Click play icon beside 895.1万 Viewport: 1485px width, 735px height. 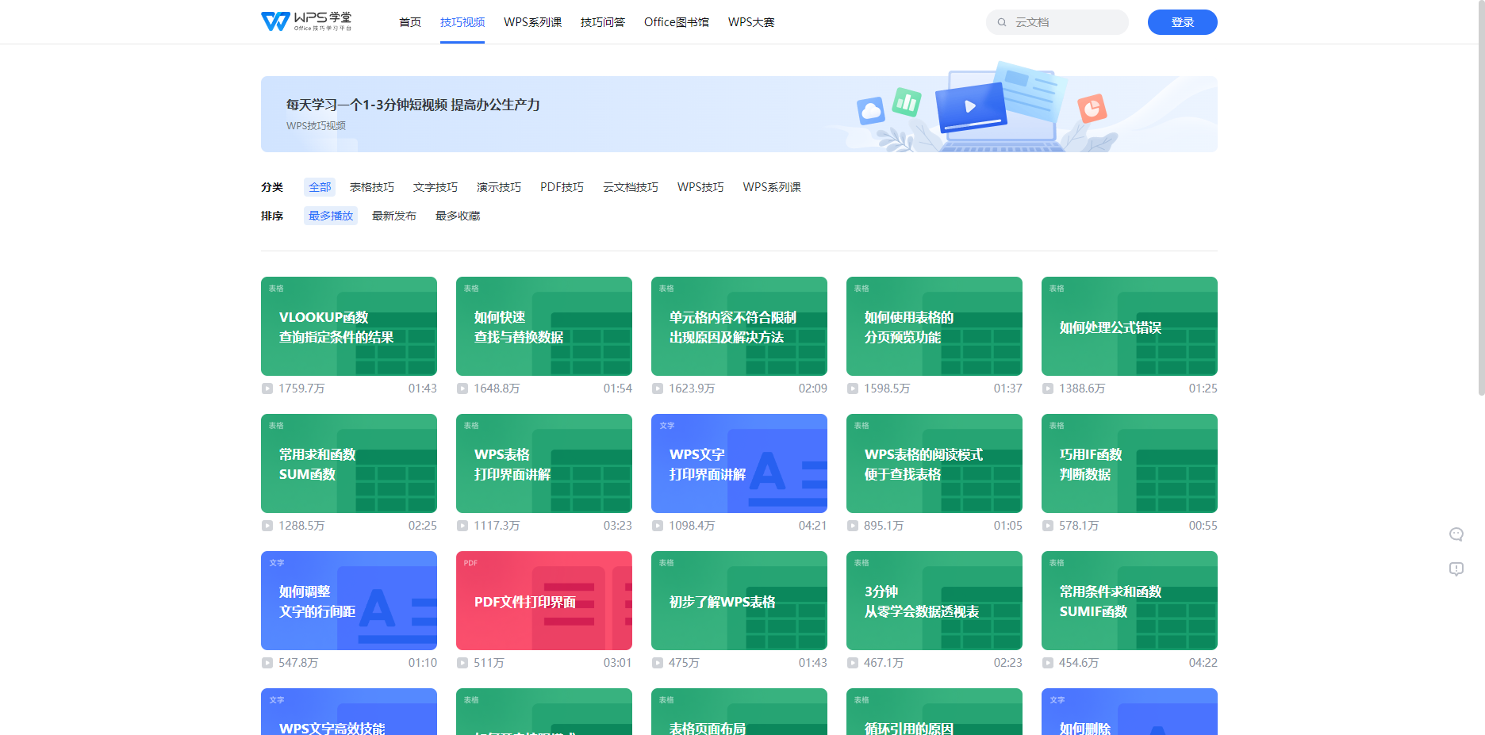853,526
